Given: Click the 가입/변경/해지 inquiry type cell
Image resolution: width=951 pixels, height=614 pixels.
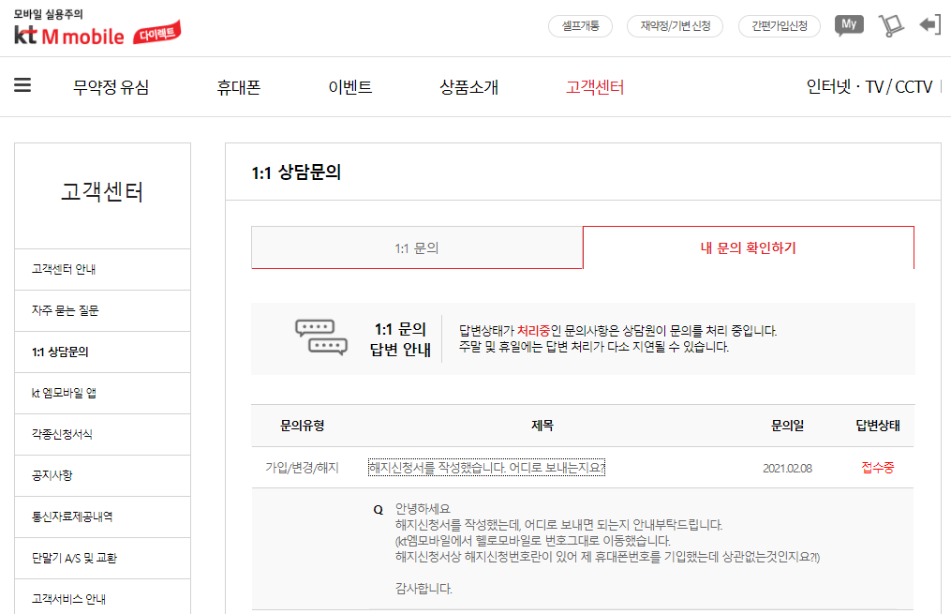Looking at the screenshot, I should click(302, 468).
